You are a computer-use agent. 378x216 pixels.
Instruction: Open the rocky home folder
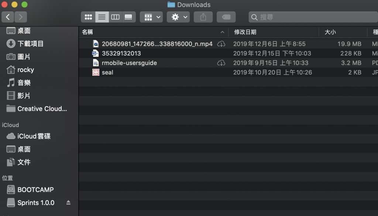25,70
